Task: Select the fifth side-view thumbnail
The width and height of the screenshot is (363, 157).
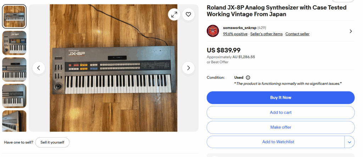Action: tap(14, 121)
